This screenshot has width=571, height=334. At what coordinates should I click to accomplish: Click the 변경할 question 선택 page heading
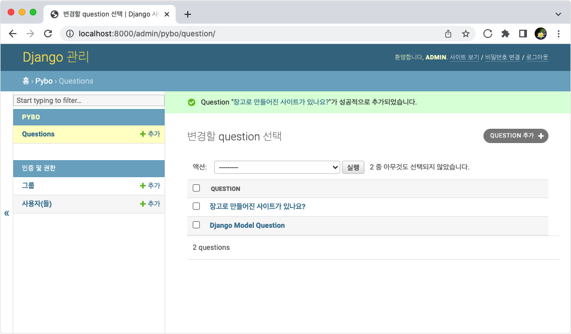(234, 136)
